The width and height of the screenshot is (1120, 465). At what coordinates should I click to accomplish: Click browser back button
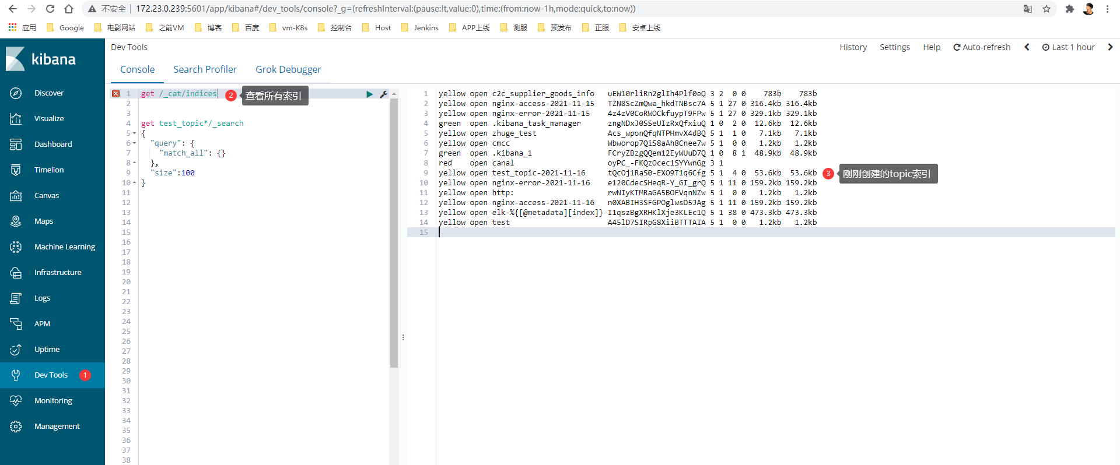coord(13,9)
